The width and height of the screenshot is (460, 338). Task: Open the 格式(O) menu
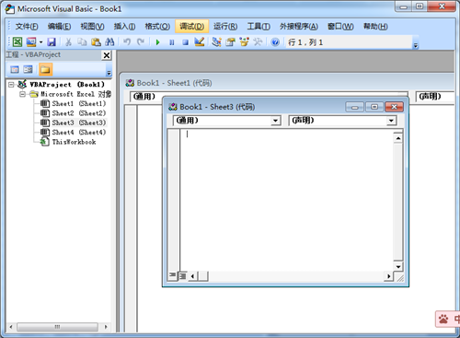point(157,27)
